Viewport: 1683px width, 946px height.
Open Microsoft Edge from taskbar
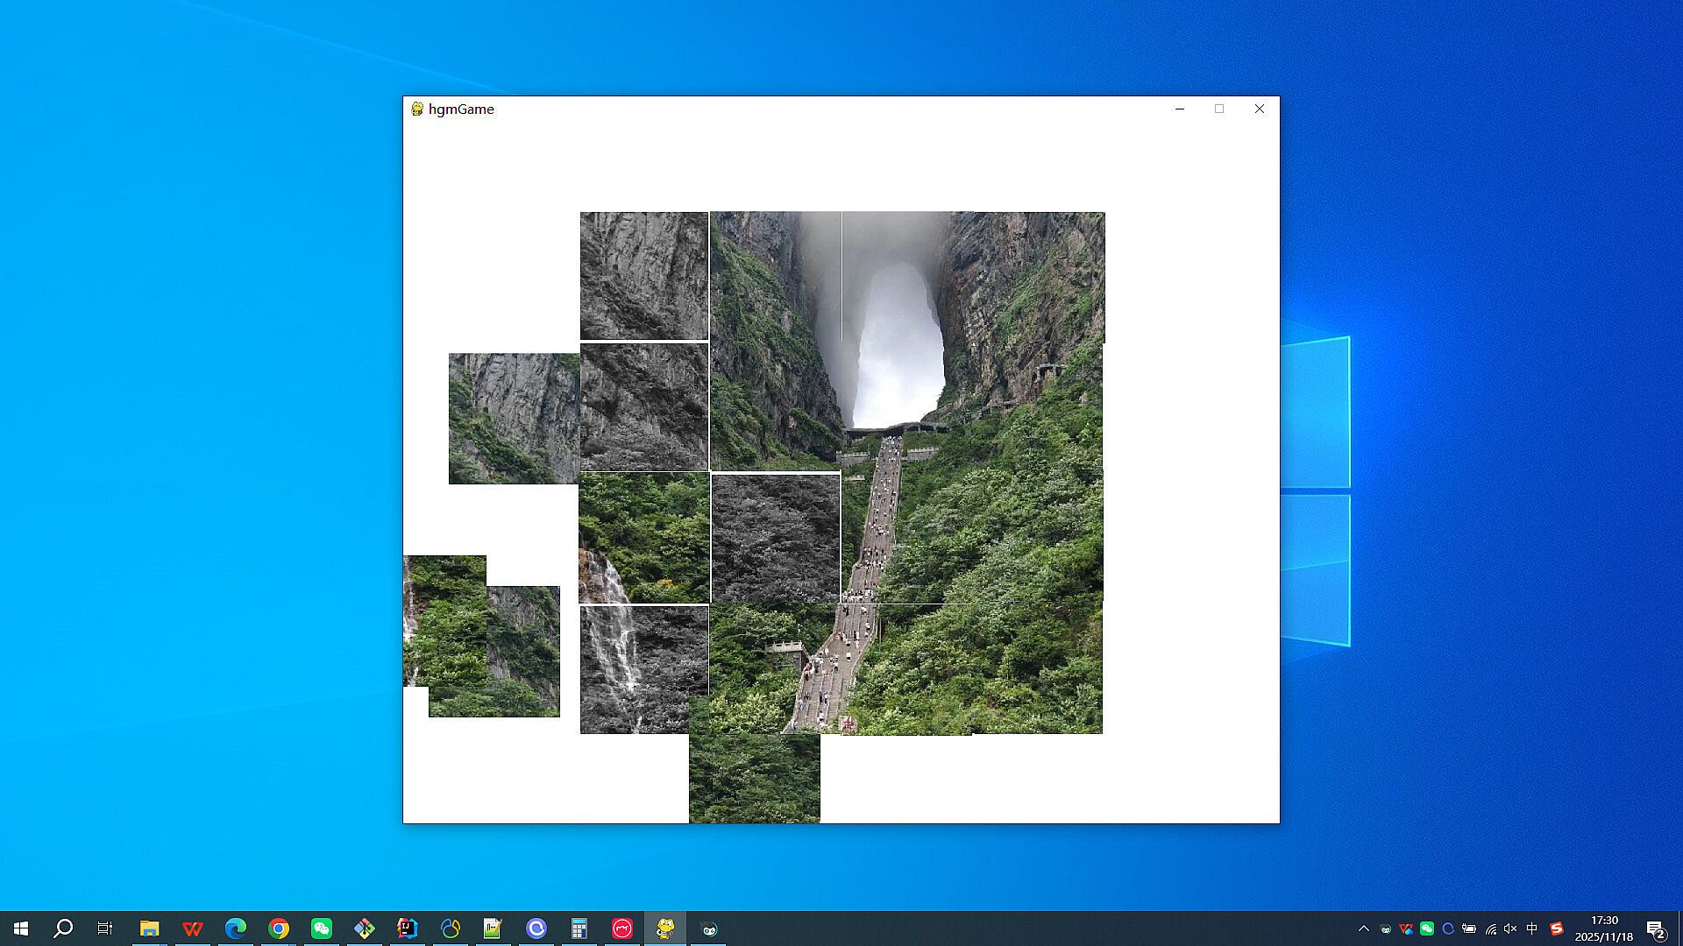(236, 928)
